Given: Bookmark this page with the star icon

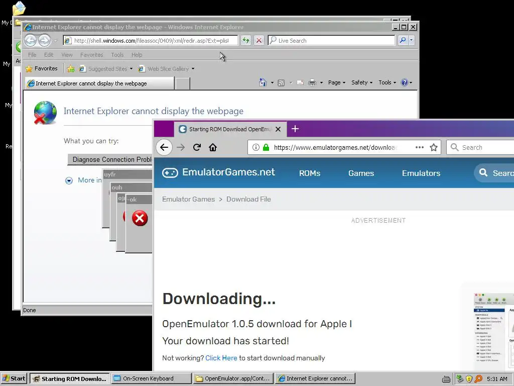Looking at the screenshot, I should pyautogui.click(x=434, y=147).
